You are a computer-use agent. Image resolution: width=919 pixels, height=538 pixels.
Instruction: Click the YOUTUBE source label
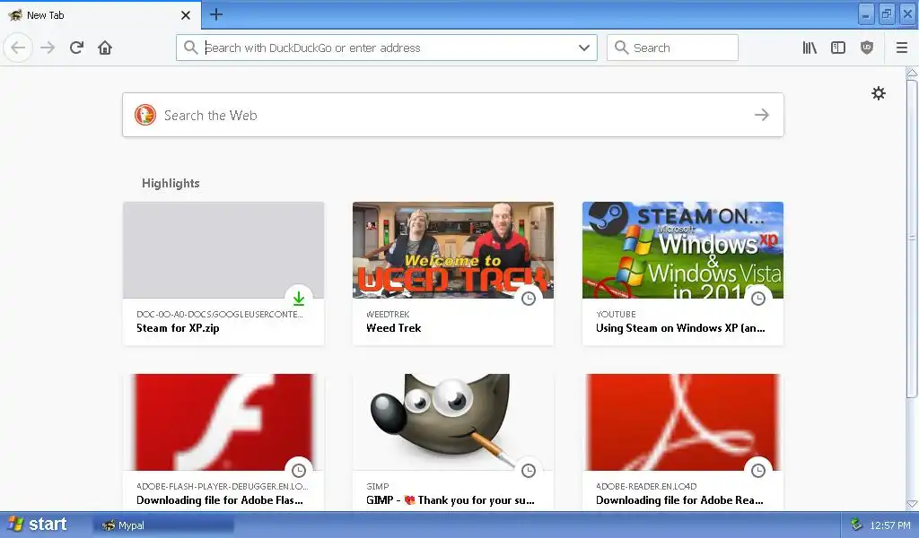(x=616, y=315)
